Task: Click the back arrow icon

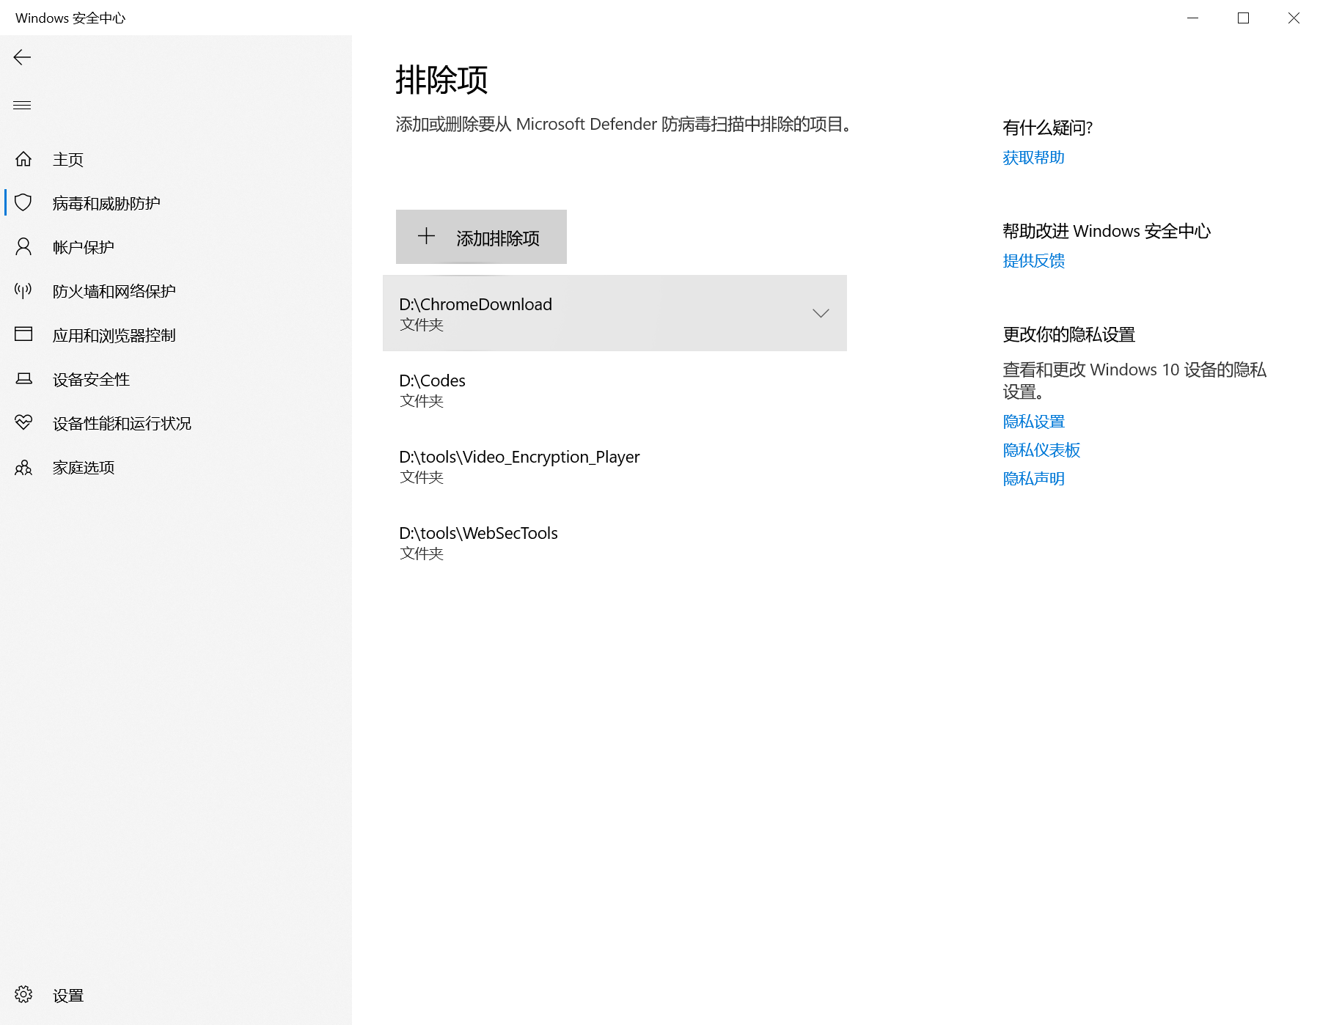Action: [x=22, y=57]
